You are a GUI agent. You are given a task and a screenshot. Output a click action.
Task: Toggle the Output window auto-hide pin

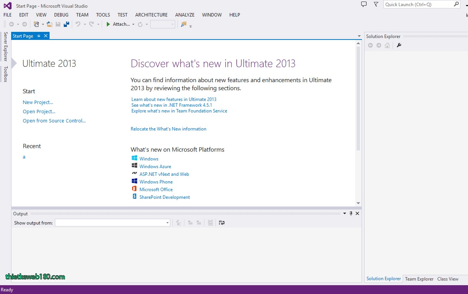[x=351, y=213]
